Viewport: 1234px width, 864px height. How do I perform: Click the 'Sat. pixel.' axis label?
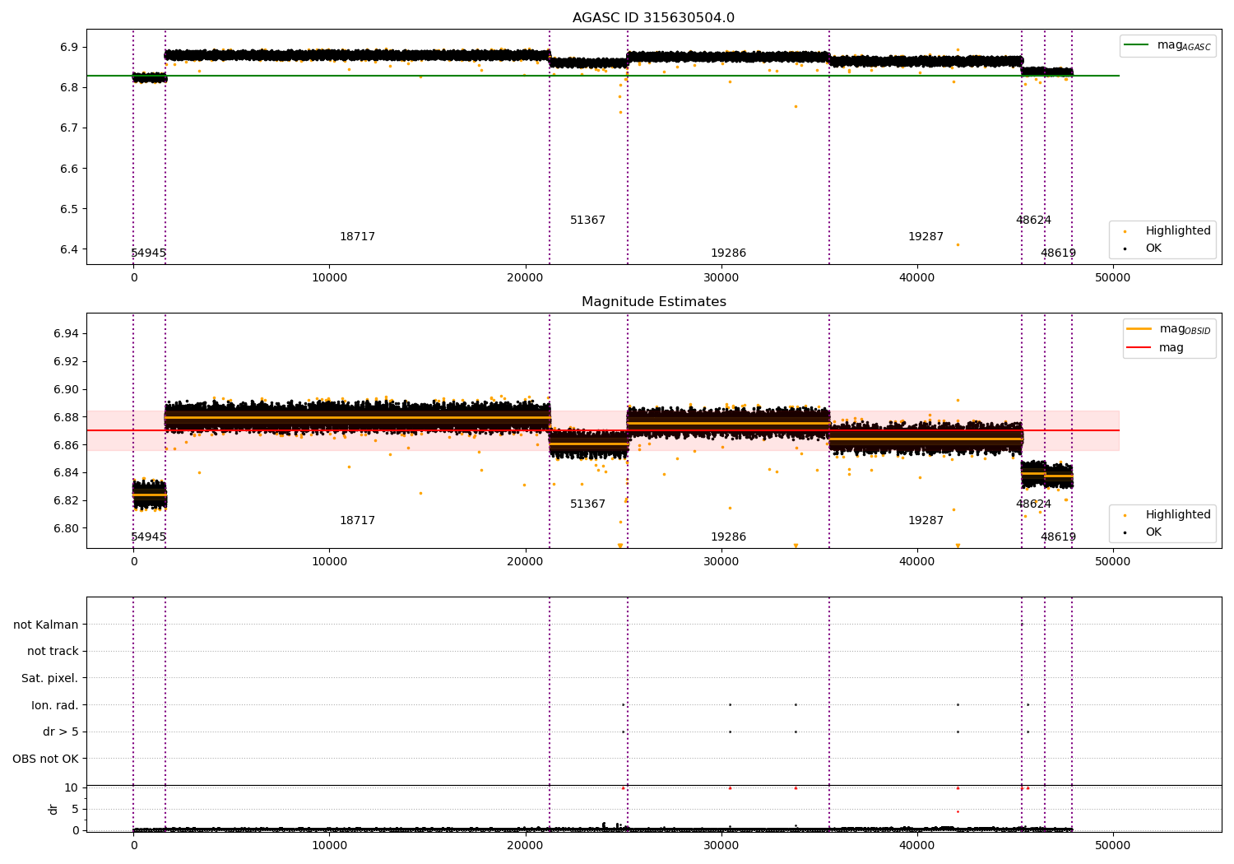pyautogui.click(x=50, y=679)
